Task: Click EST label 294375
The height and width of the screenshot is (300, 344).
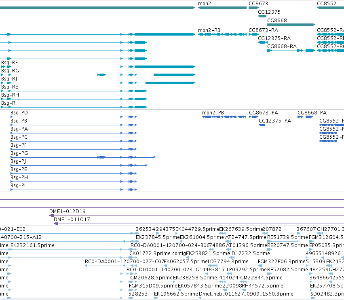Action: click(x=165, y=229)
